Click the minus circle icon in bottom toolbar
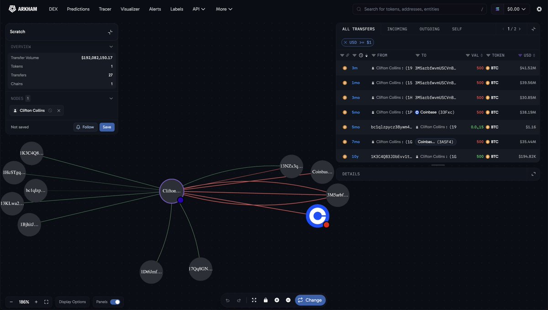This screenshot has width=548, height=310. (x=288, y=300)
